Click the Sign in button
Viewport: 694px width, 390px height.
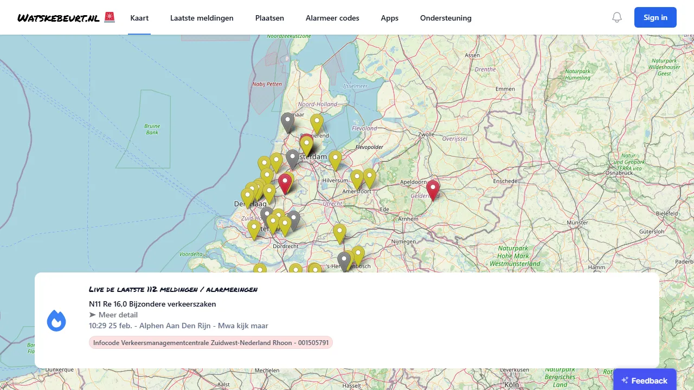pyautogui.click(x=655, y=17)
